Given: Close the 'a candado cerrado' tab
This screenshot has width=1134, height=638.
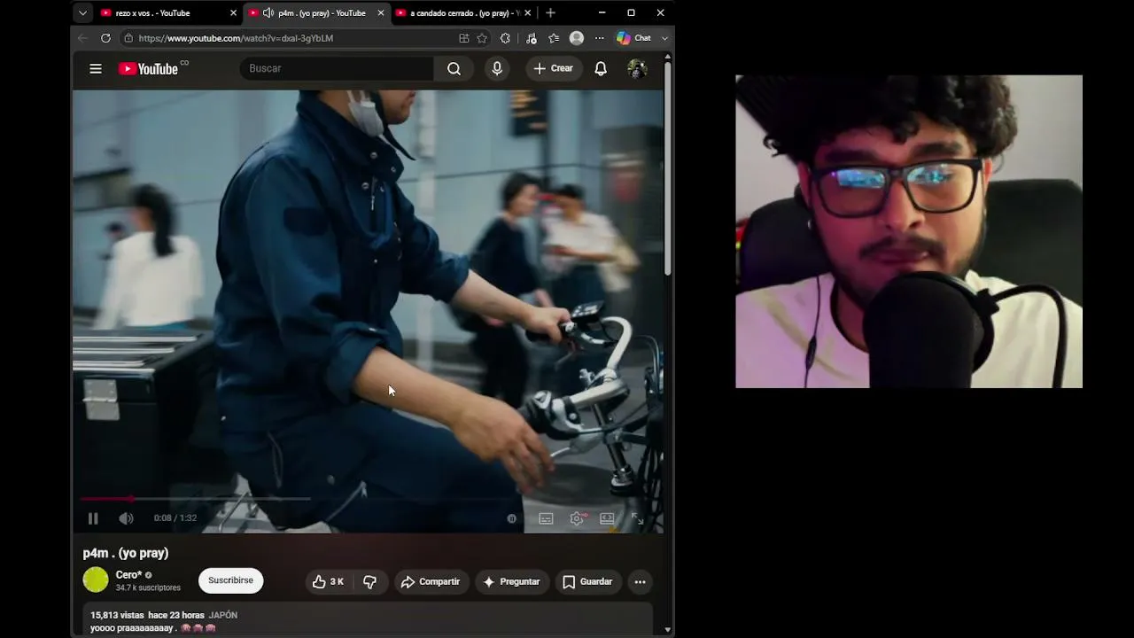Looking at the screenshot, I should point(528,13).
